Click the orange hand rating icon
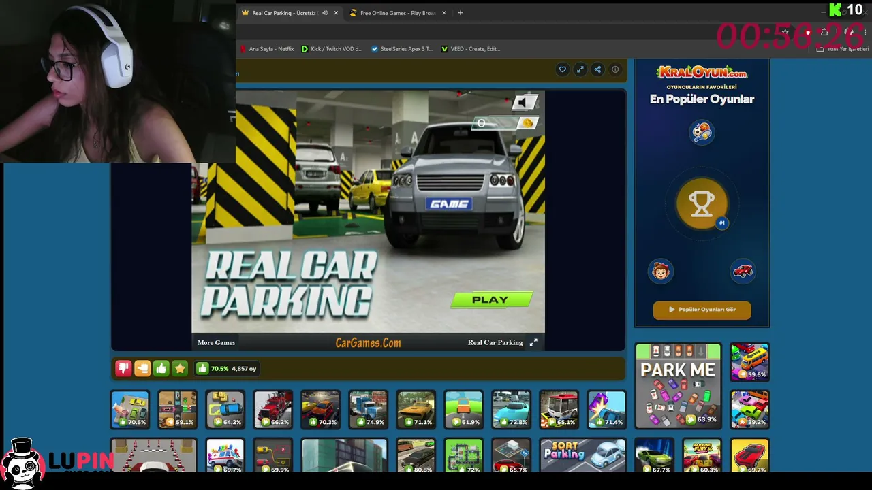 (x=142, y=368)
